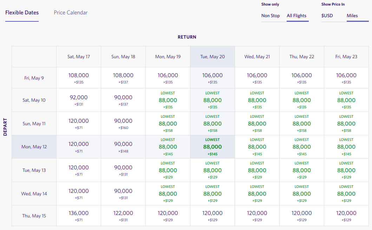The width and height of the screenshot is (372, 230).
Task: Show prices in Miles
Action: (x=352, y=16)
